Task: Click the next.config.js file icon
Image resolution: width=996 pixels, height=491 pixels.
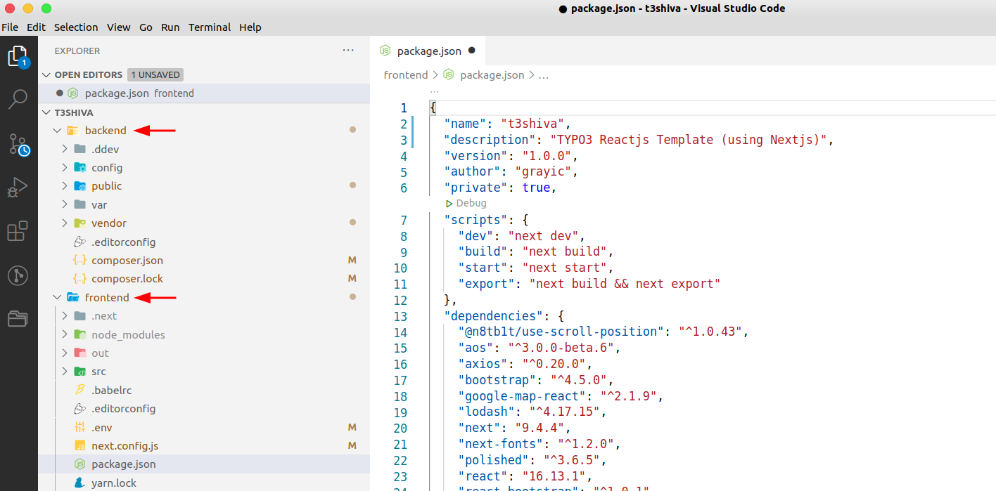Action: pyautogui.click(x=79, y=446)
